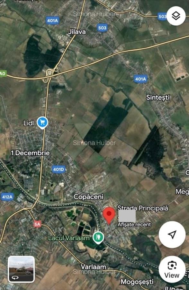Click the 401A shield near Sintești
189x290 pixels.
141,79
